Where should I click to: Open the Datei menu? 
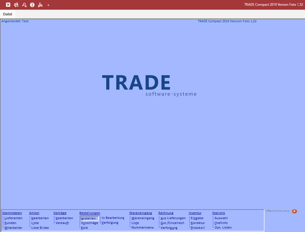pyautogui.click(x=8, y=14)
